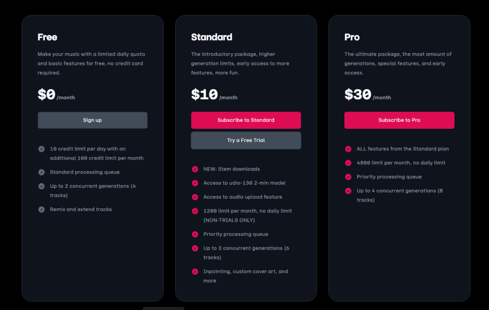489x310 pixels.
Task: Click checkmark next to Up to 4 concurrent generations
Action: tap(348, 191)
